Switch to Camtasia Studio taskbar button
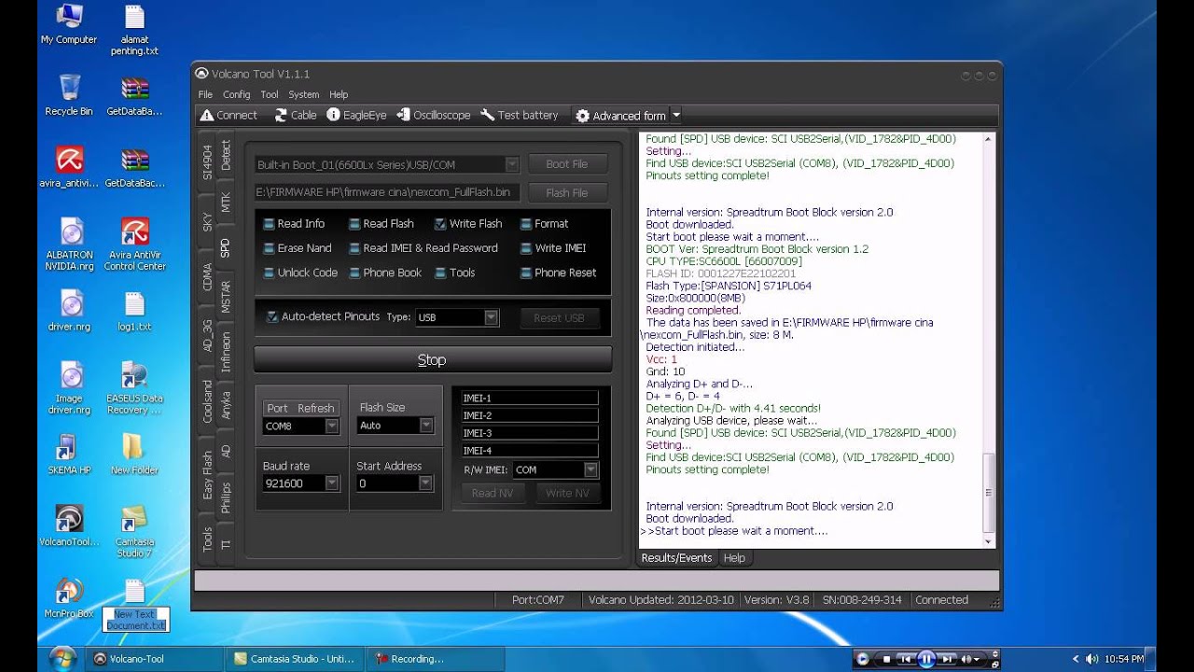Image resolution: width=1194 pixels, height=672 pixels. [x=294, y=659]
